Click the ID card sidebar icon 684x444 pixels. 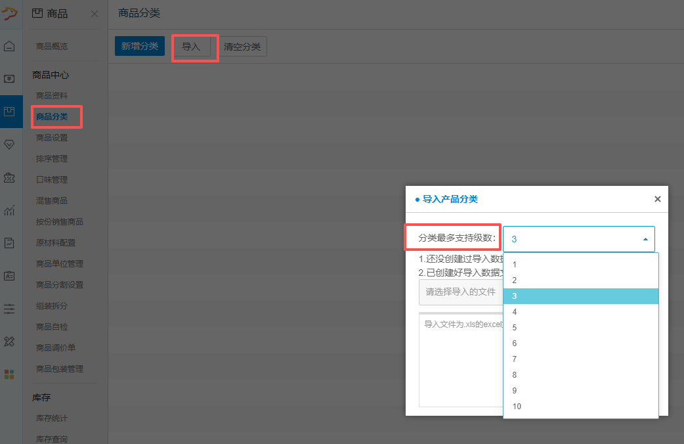point(9,276)
